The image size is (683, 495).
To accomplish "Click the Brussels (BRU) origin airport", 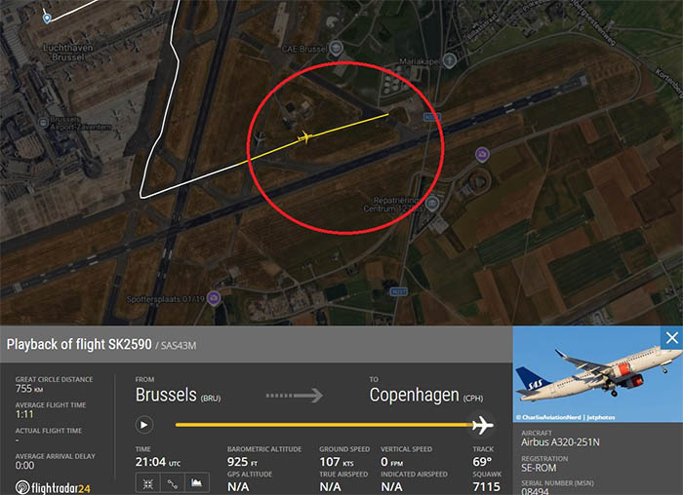I will (179, 395).
